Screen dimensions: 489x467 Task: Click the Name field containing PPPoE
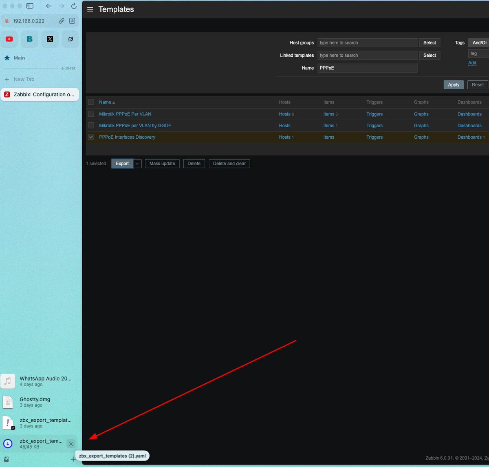click(368, 68)
